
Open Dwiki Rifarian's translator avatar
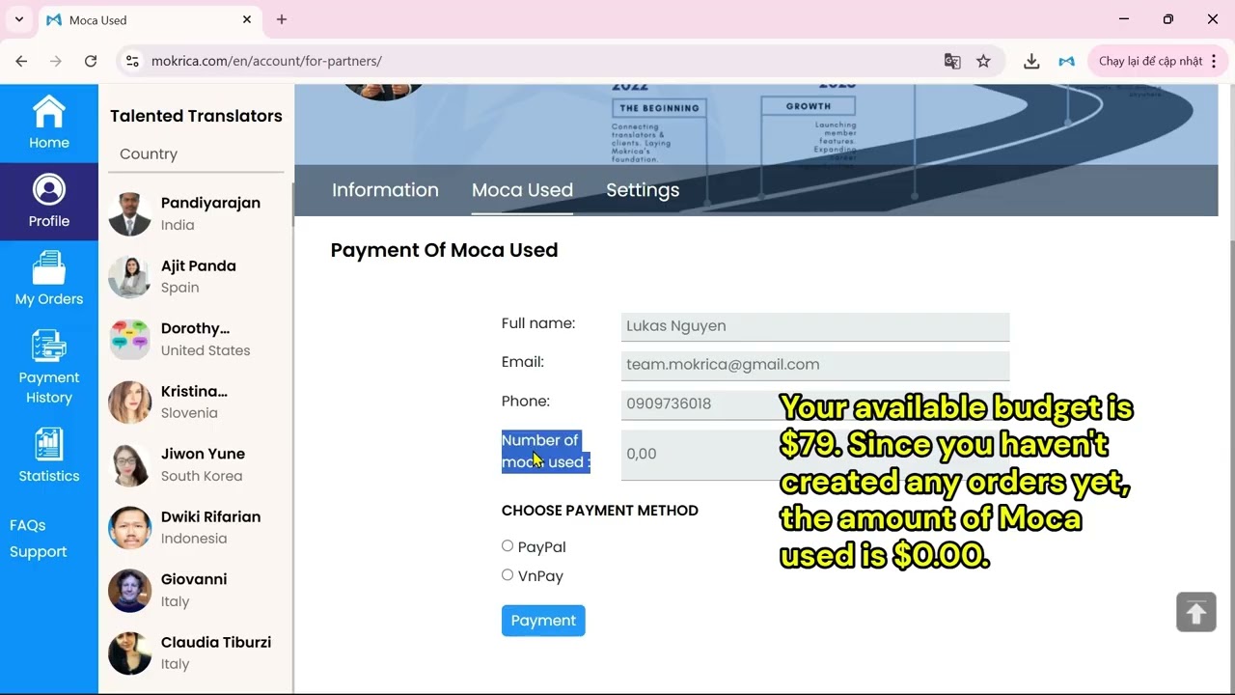129,528
